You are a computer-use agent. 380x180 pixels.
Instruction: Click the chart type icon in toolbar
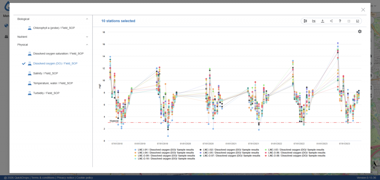314,21
